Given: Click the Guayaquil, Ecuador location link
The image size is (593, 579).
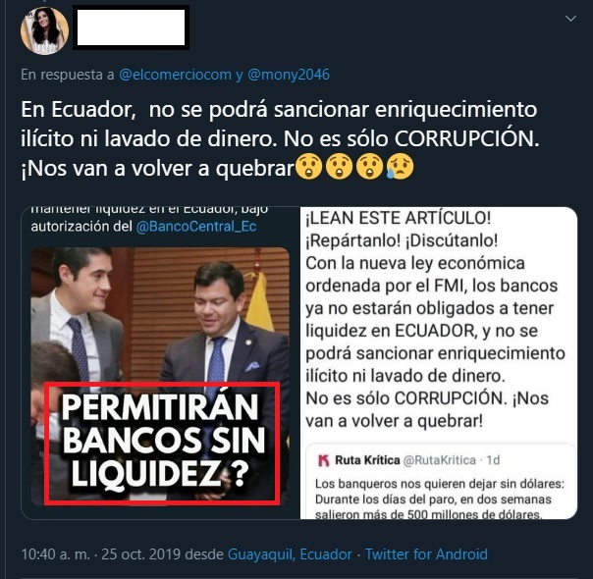Looking at the screenshot, I should (x=290, y=554).
